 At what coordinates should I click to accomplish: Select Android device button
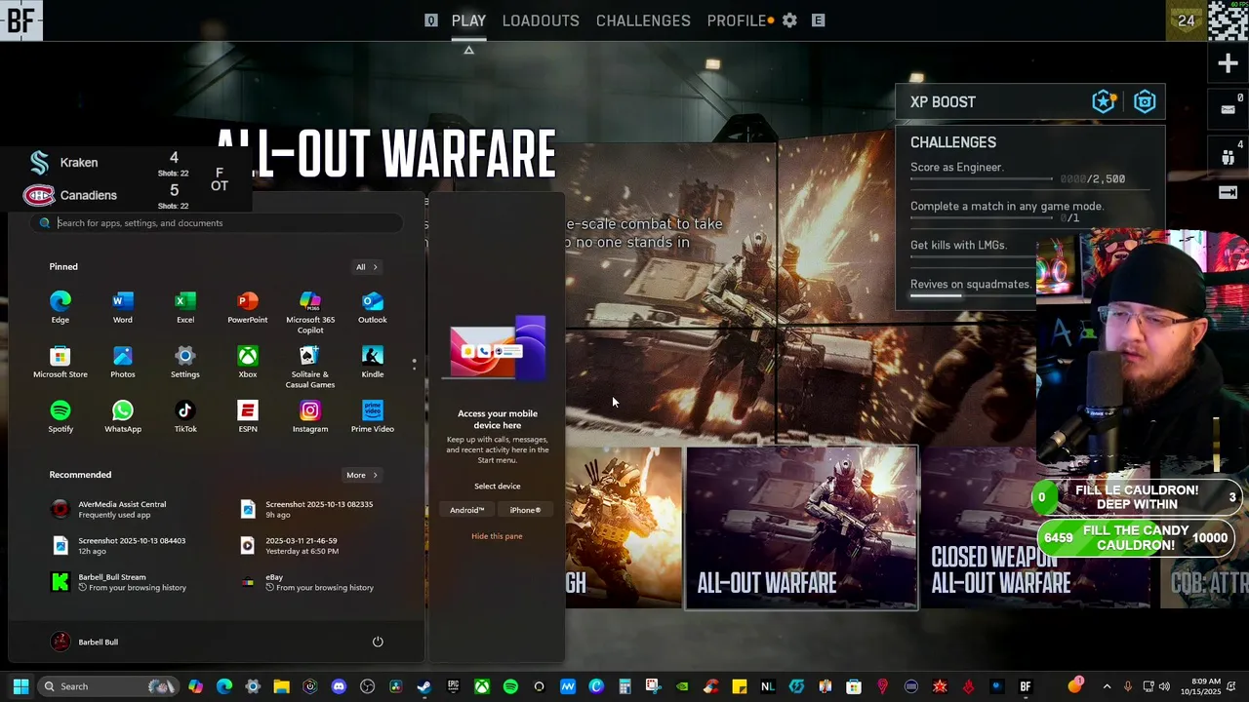pos(466,510)
